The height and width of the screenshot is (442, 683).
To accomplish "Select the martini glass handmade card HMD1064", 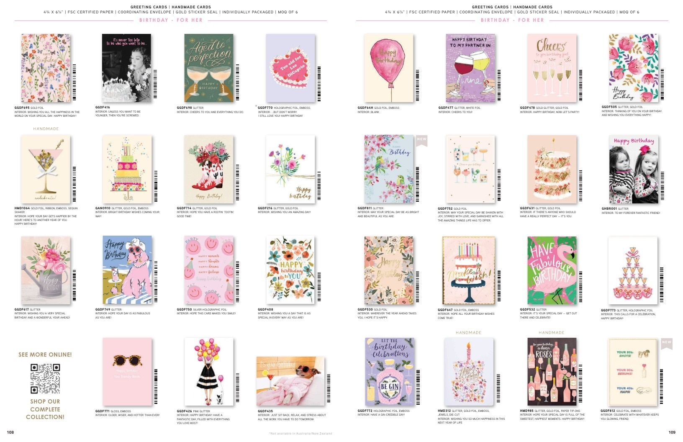I will [46, 170].
